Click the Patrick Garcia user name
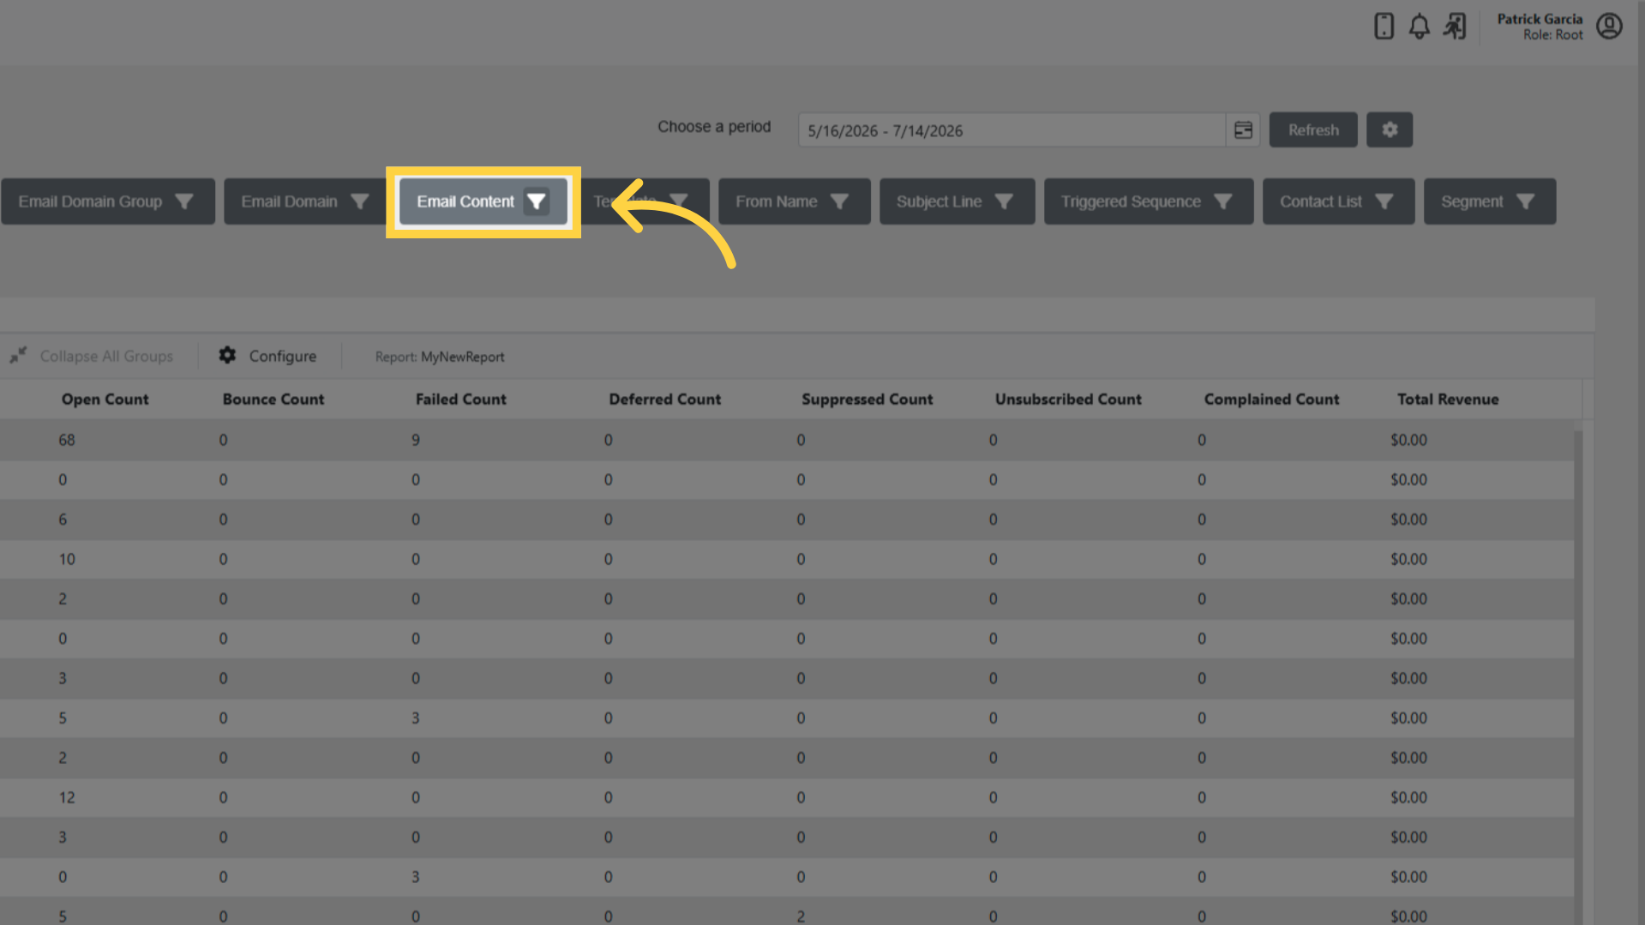 tap(1540, 19)
